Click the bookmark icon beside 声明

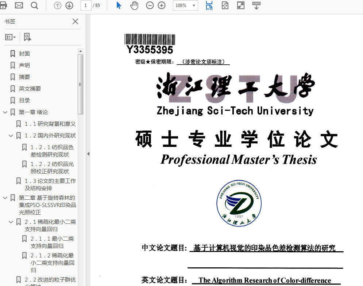click(13, 65)
